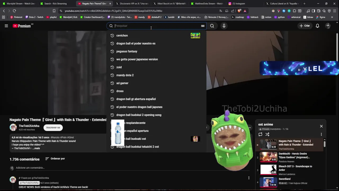Open Brave Leo AI sparkle icon

pos(324,11)
